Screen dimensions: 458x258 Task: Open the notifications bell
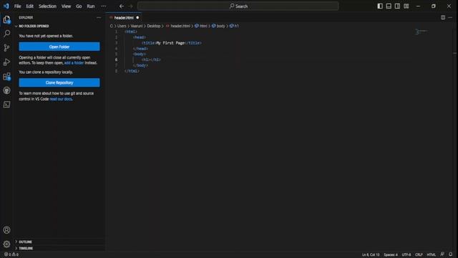pos(450,254)
